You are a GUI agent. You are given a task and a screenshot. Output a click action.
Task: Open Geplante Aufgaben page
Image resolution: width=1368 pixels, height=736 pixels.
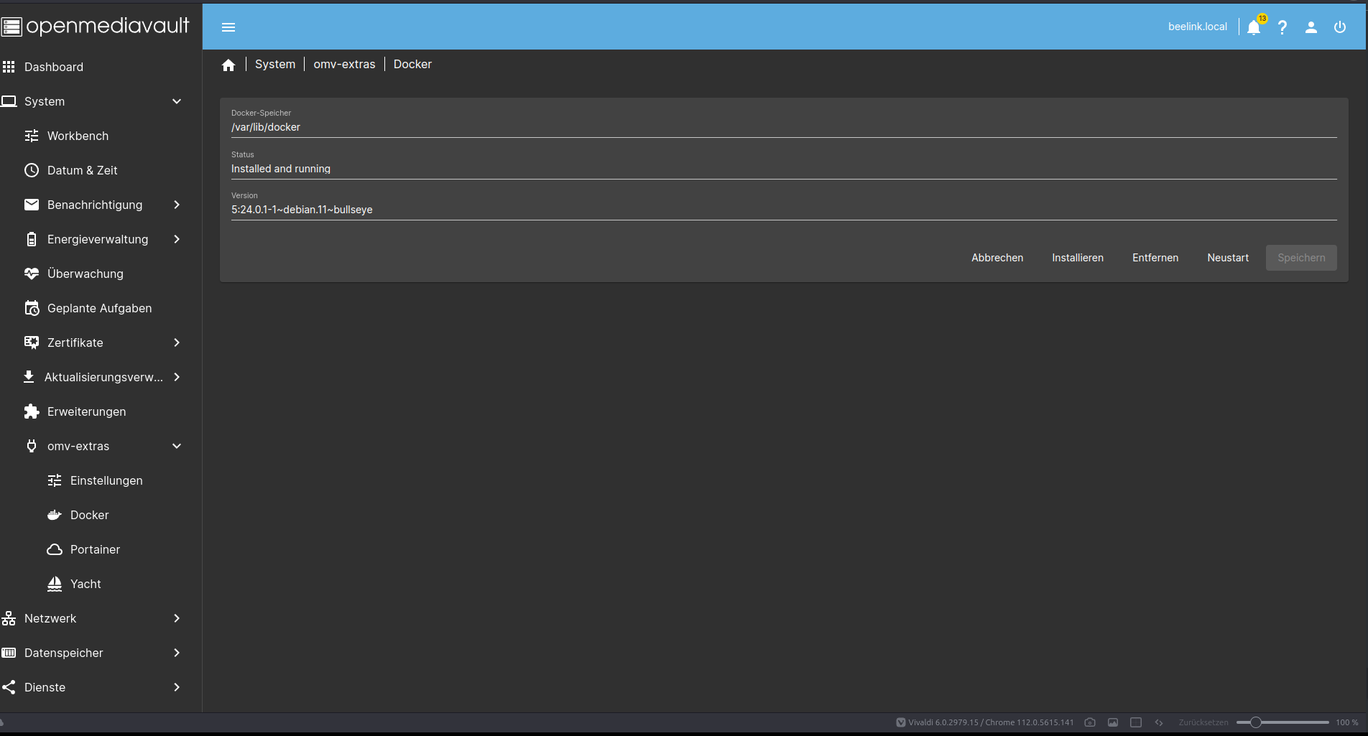tap(101, 308)
